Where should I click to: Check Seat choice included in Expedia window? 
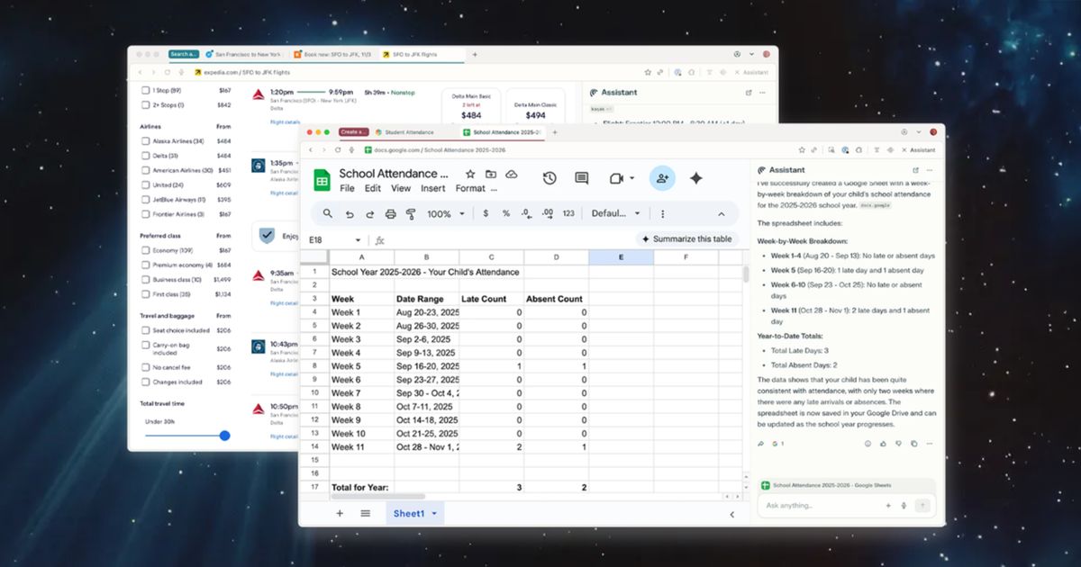pyautogui.click(x=147, y=330)
